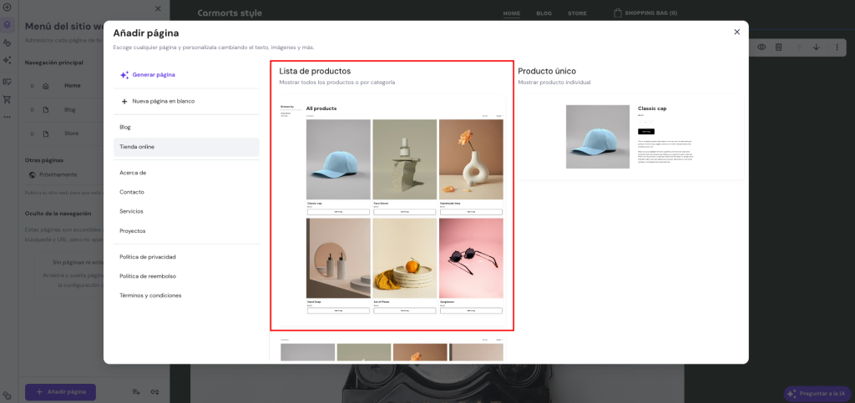Screen dimensions: 855x403
Task: Select the Acerca de category
Action: click(133, 173)
